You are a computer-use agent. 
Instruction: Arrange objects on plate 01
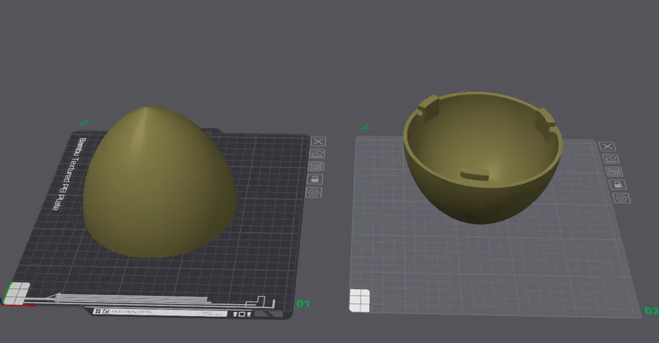(x=316, y=167)
